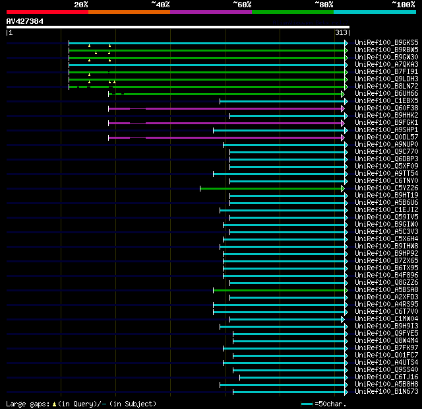
Task: Click the =50char. scale legend text
Action: [330, 404]
